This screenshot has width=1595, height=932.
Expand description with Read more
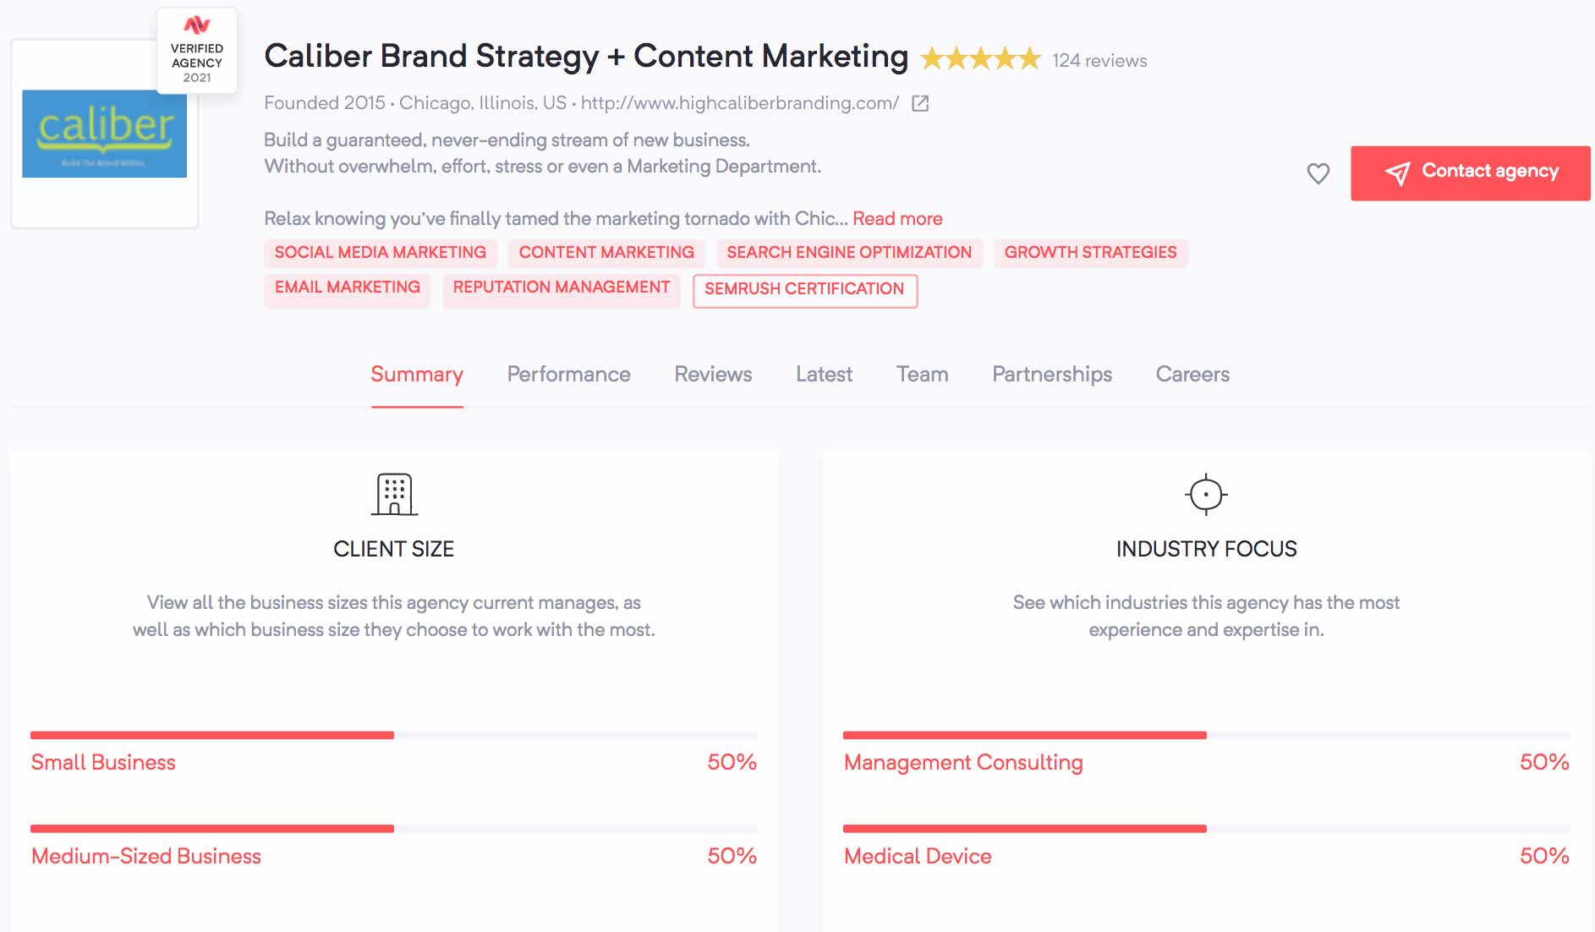[x=897, y=218]
